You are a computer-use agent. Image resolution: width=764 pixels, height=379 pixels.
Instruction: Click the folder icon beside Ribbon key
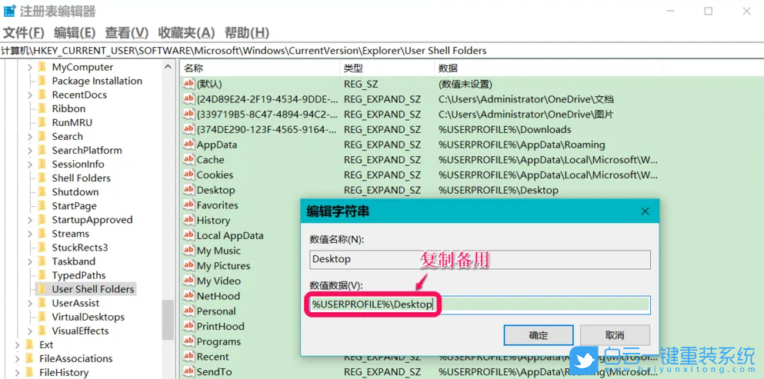[42, 109]
